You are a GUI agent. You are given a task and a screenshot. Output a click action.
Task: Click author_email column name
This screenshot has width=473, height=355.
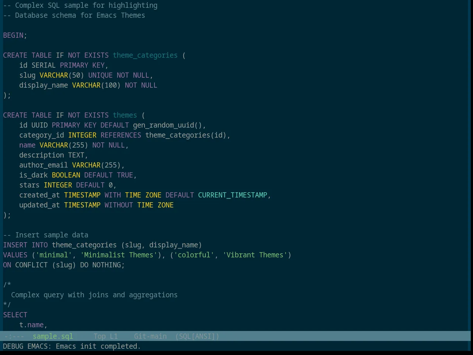[x=44, y=165]
